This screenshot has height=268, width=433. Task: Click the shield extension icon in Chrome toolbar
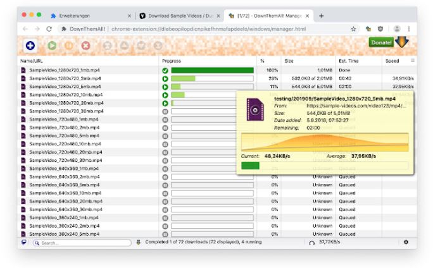pos(380,28)
